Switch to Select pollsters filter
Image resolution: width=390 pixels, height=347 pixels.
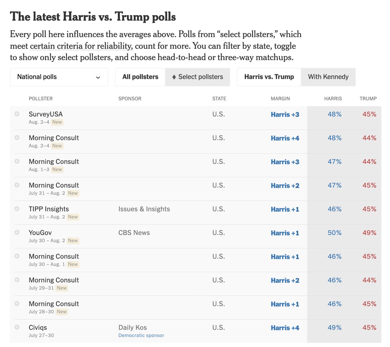tap(198, 77)
